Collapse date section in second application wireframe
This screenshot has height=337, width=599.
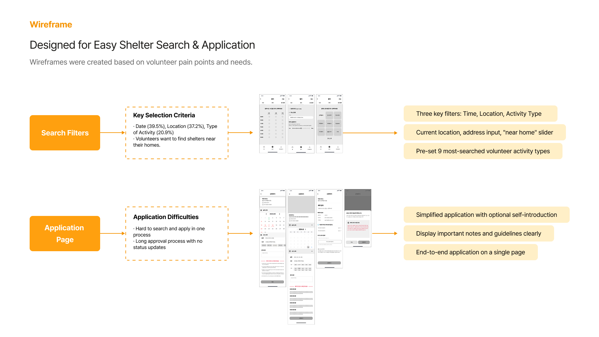(x=312, y=225)
